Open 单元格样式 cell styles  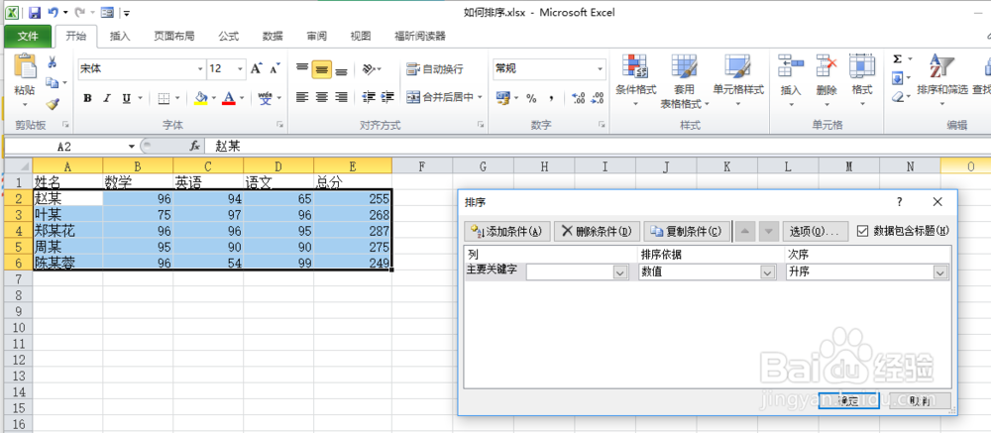point(738,79)
